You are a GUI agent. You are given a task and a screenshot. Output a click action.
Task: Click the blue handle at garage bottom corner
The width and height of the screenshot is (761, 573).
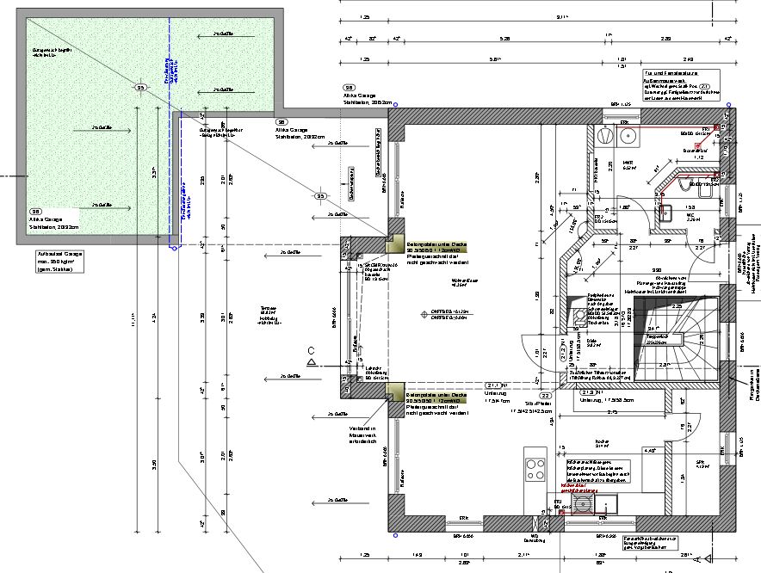pos(175,249)
